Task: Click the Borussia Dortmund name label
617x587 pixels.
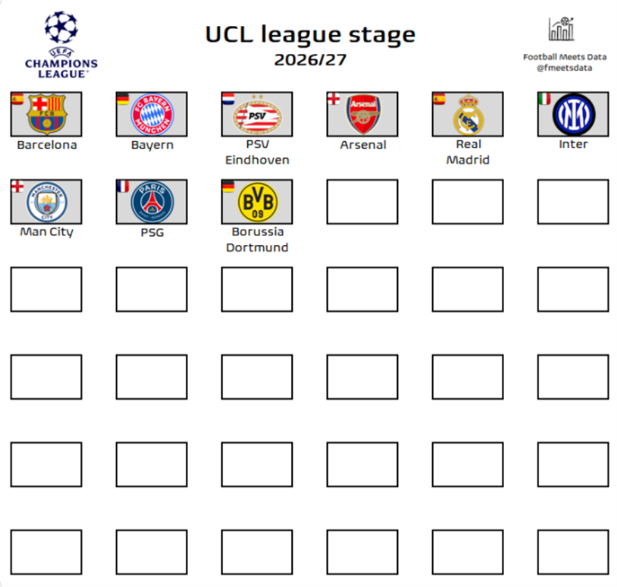Action: (257, 240)
